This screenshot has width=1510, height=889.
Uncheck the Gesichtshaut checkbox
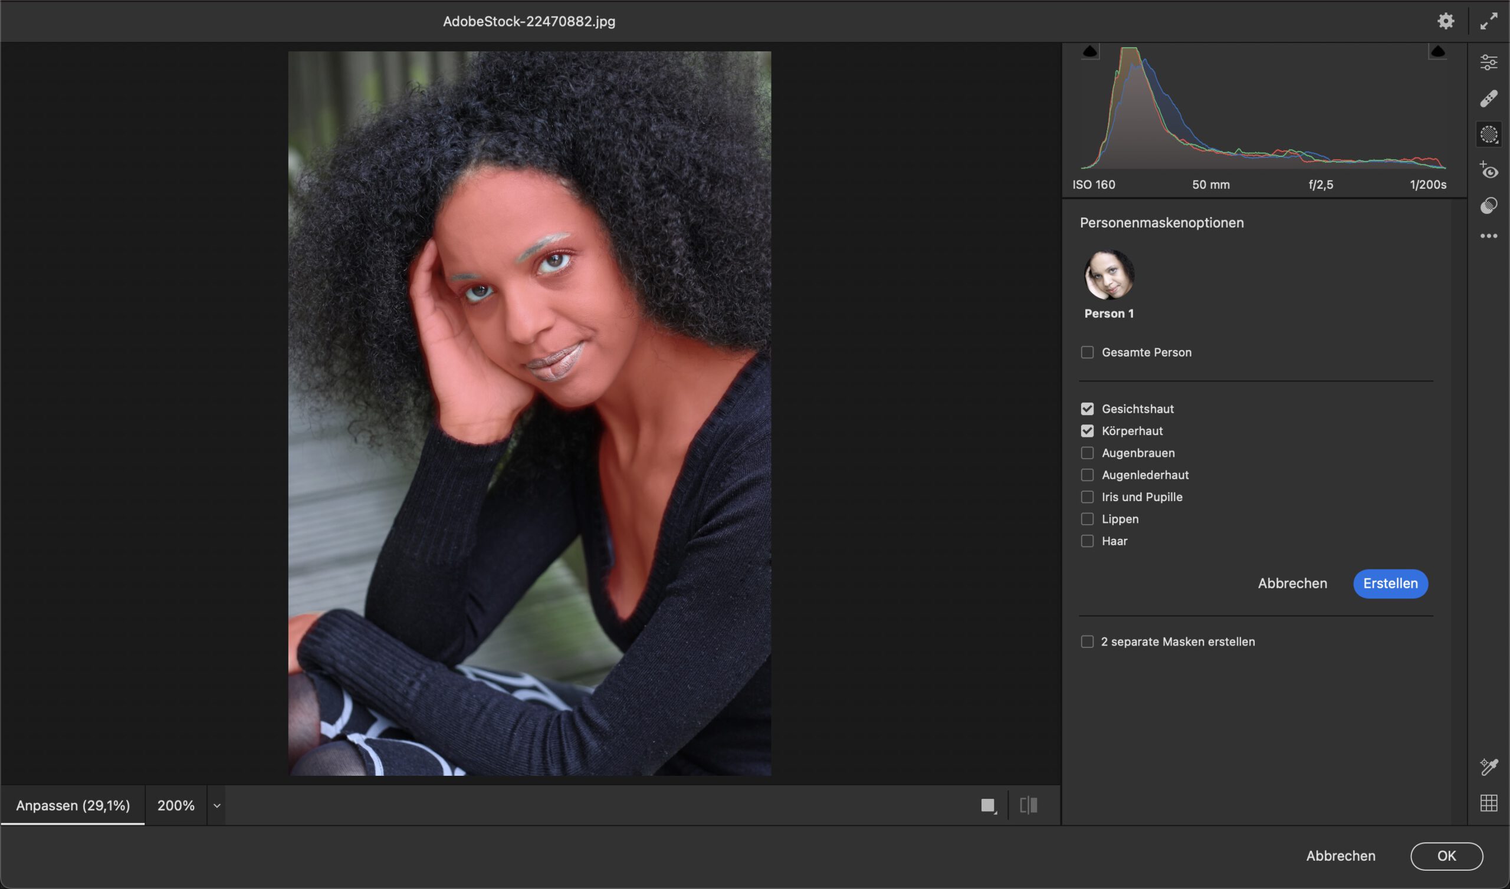1087,409
